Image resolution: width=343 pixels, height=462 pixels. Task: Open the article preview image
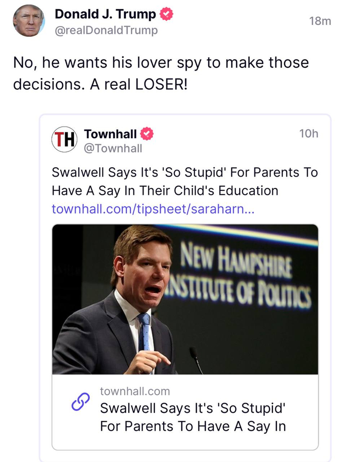pos(185,299)
